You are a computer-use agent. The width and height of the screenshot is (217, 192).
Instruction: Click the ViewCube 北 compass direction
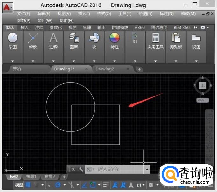click(x=203, y=78)
